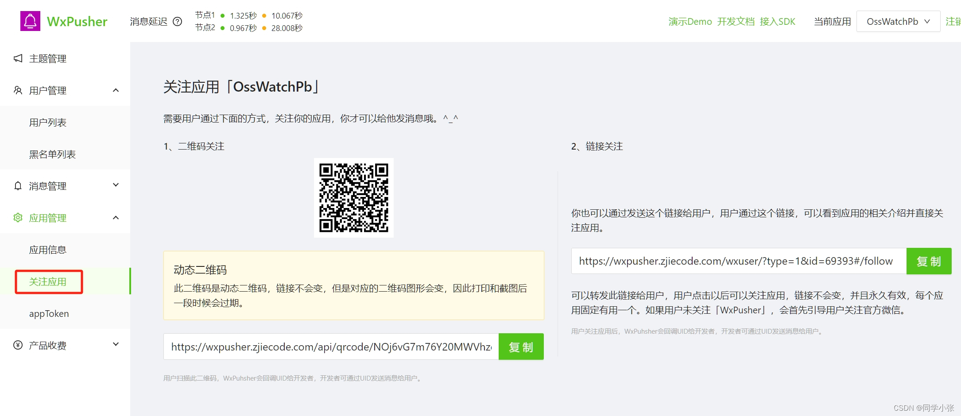This screenshot has height=416, width=961.
Task: Click the 当前应用 label
Action: coord(832,22)
